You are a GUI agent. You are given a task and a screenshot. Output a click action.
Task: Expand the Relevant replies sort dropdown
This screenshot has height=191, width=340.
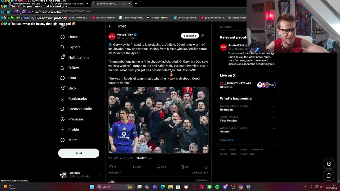point(114,173)
